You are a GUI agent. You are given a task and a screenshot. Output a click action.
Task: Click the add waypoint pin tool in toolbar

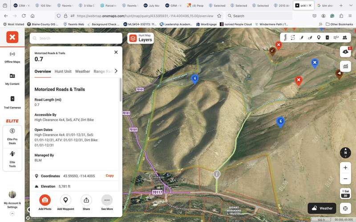319,38
